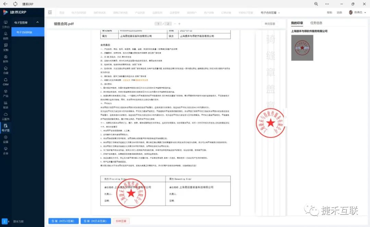
Task: Click the red seal on 供方 signature block
Action: 131,193
